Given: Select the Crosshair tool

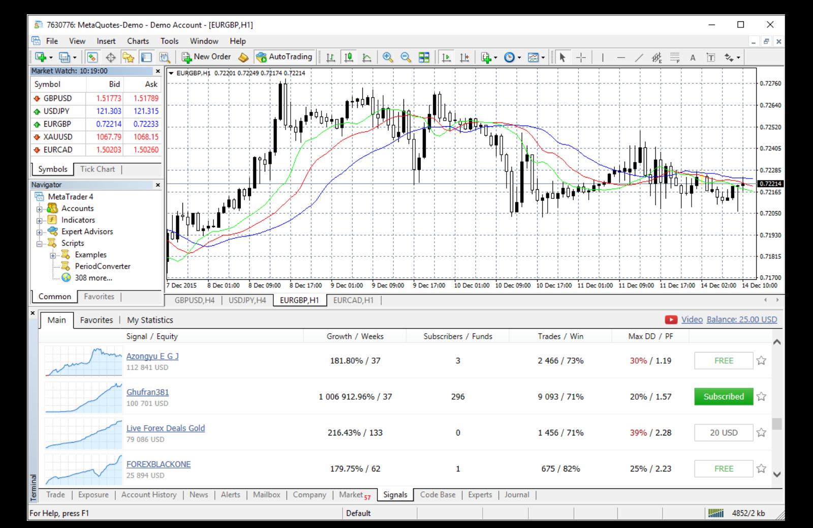Looking at the screenshot, I should (581, 57).
